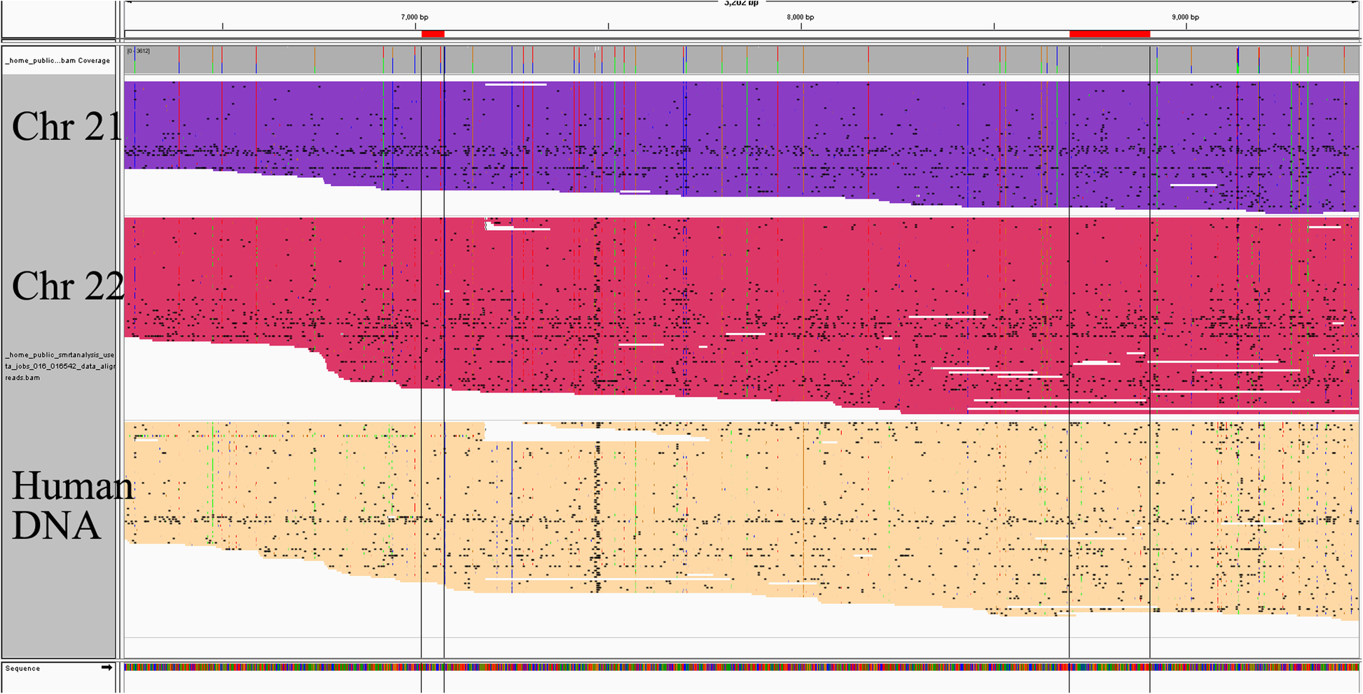The height and width of the screenshot is (694, 1363).
Task: Click the gray coverage track graph
Action: coord(742,59)
